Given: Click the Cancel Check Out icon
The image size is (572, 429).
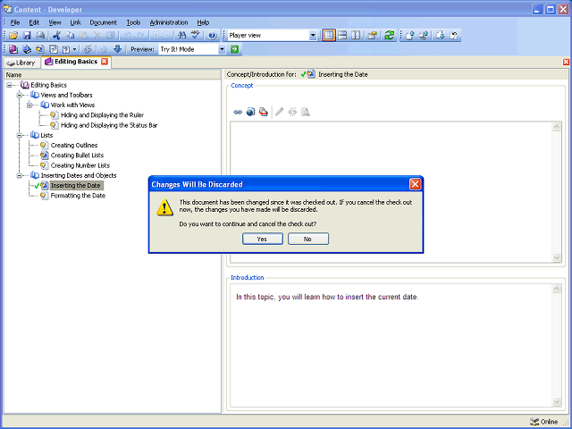Looking at the screenshot, I should (x=454, y=36).
